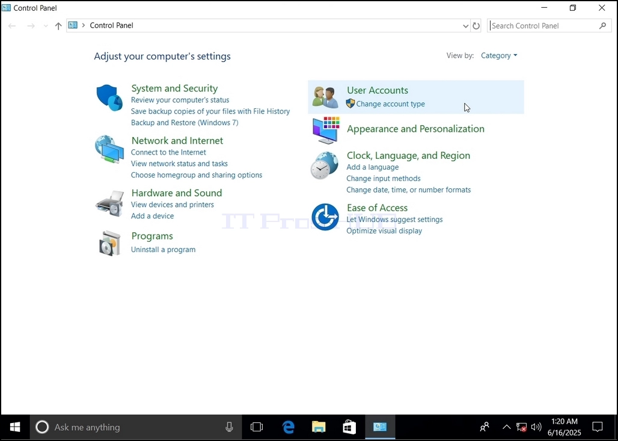Click the refresh icon beside the address bar
The width and height of the screenshot is (618, 441).
coord(476,26)
